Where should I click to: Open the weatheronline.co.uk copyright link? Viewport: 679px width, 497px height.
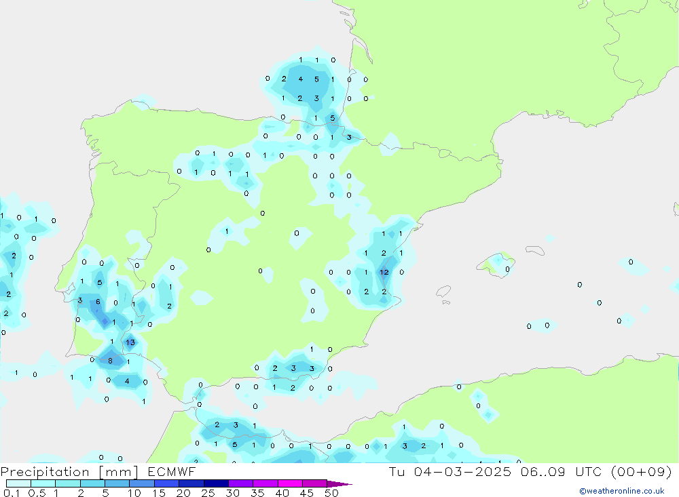tap(621, 491)
